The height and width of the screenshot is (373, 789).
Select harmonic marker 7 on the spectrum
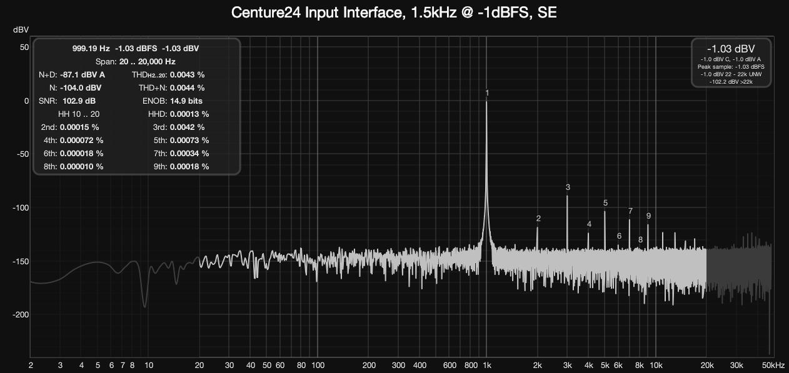(630, 211)
